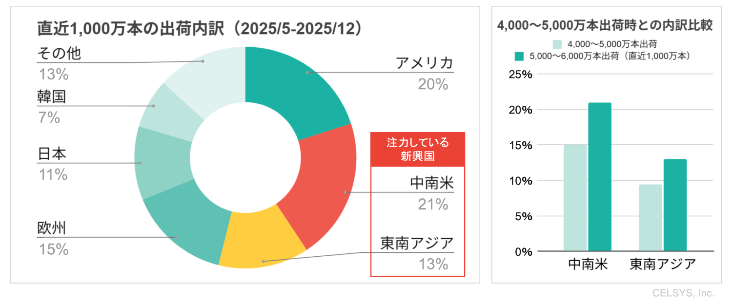Screen dimensions: 732x304
Task: Click the dark teal 中南米 bar at 21%
Action: (600, 177)
